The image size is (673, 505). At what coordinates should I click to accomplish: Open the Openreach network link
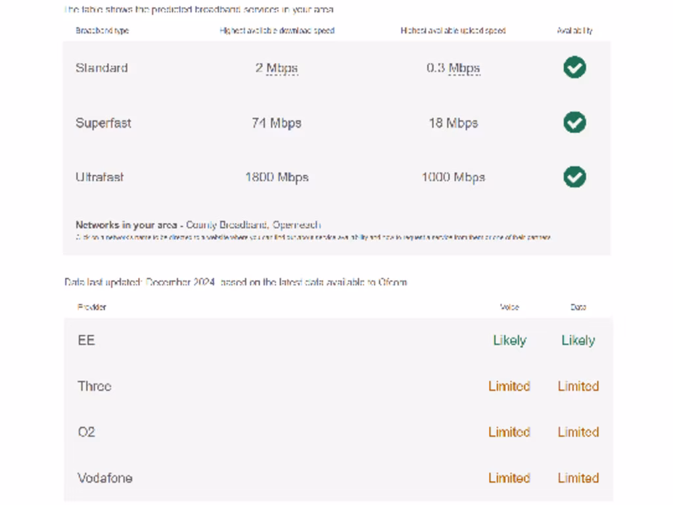point(296,225)
